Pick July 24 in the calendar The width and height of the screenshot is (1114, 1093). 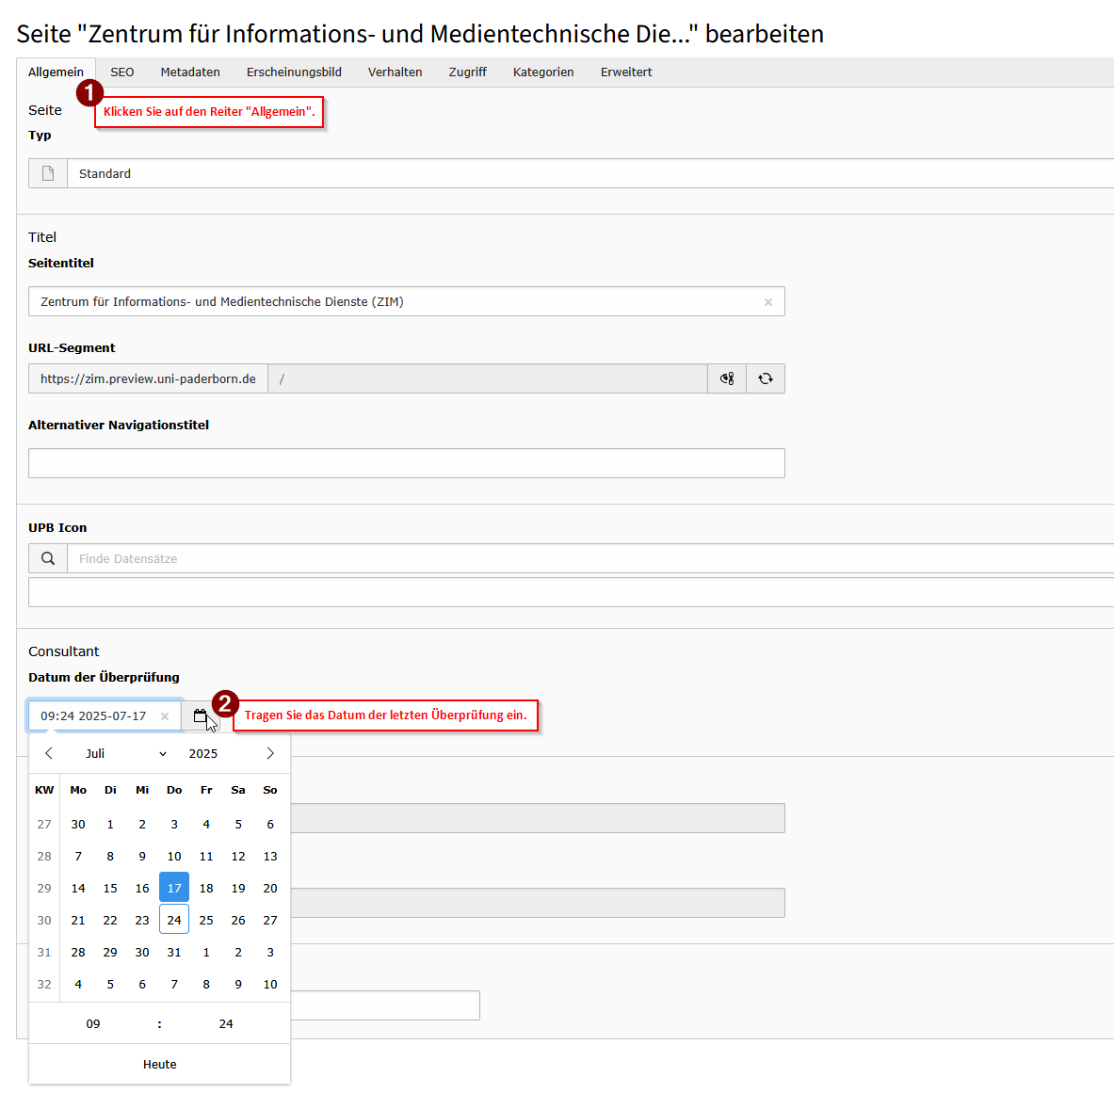click(x=174, y=920)
